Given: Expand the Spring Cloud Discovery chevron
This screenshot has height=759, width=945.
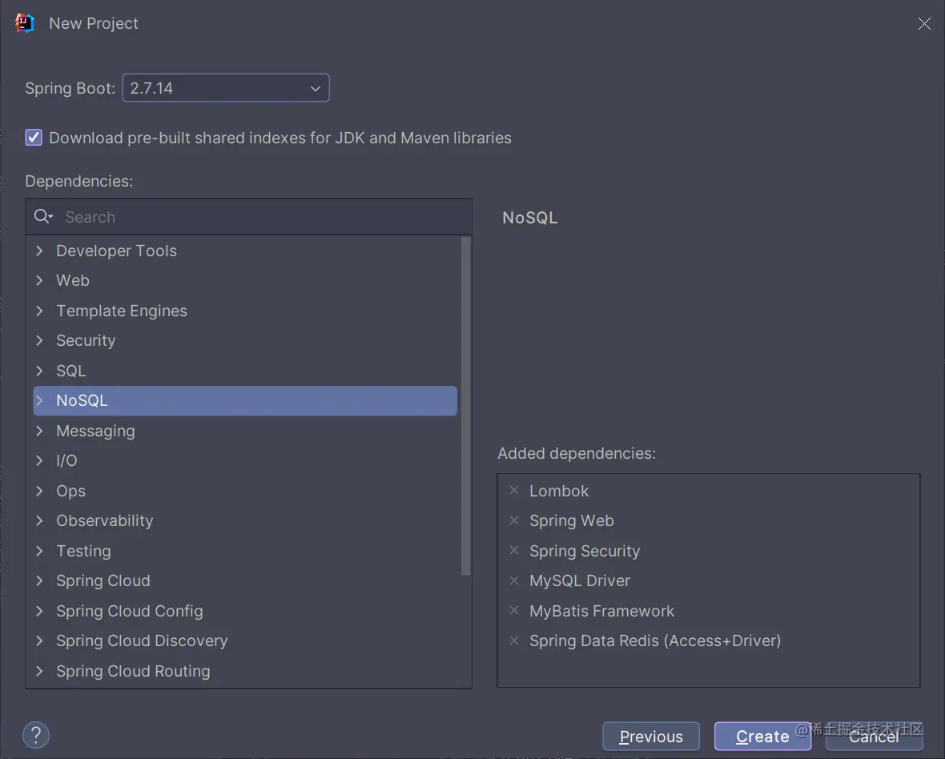Looking at the screenshot, I should [40, 641].
